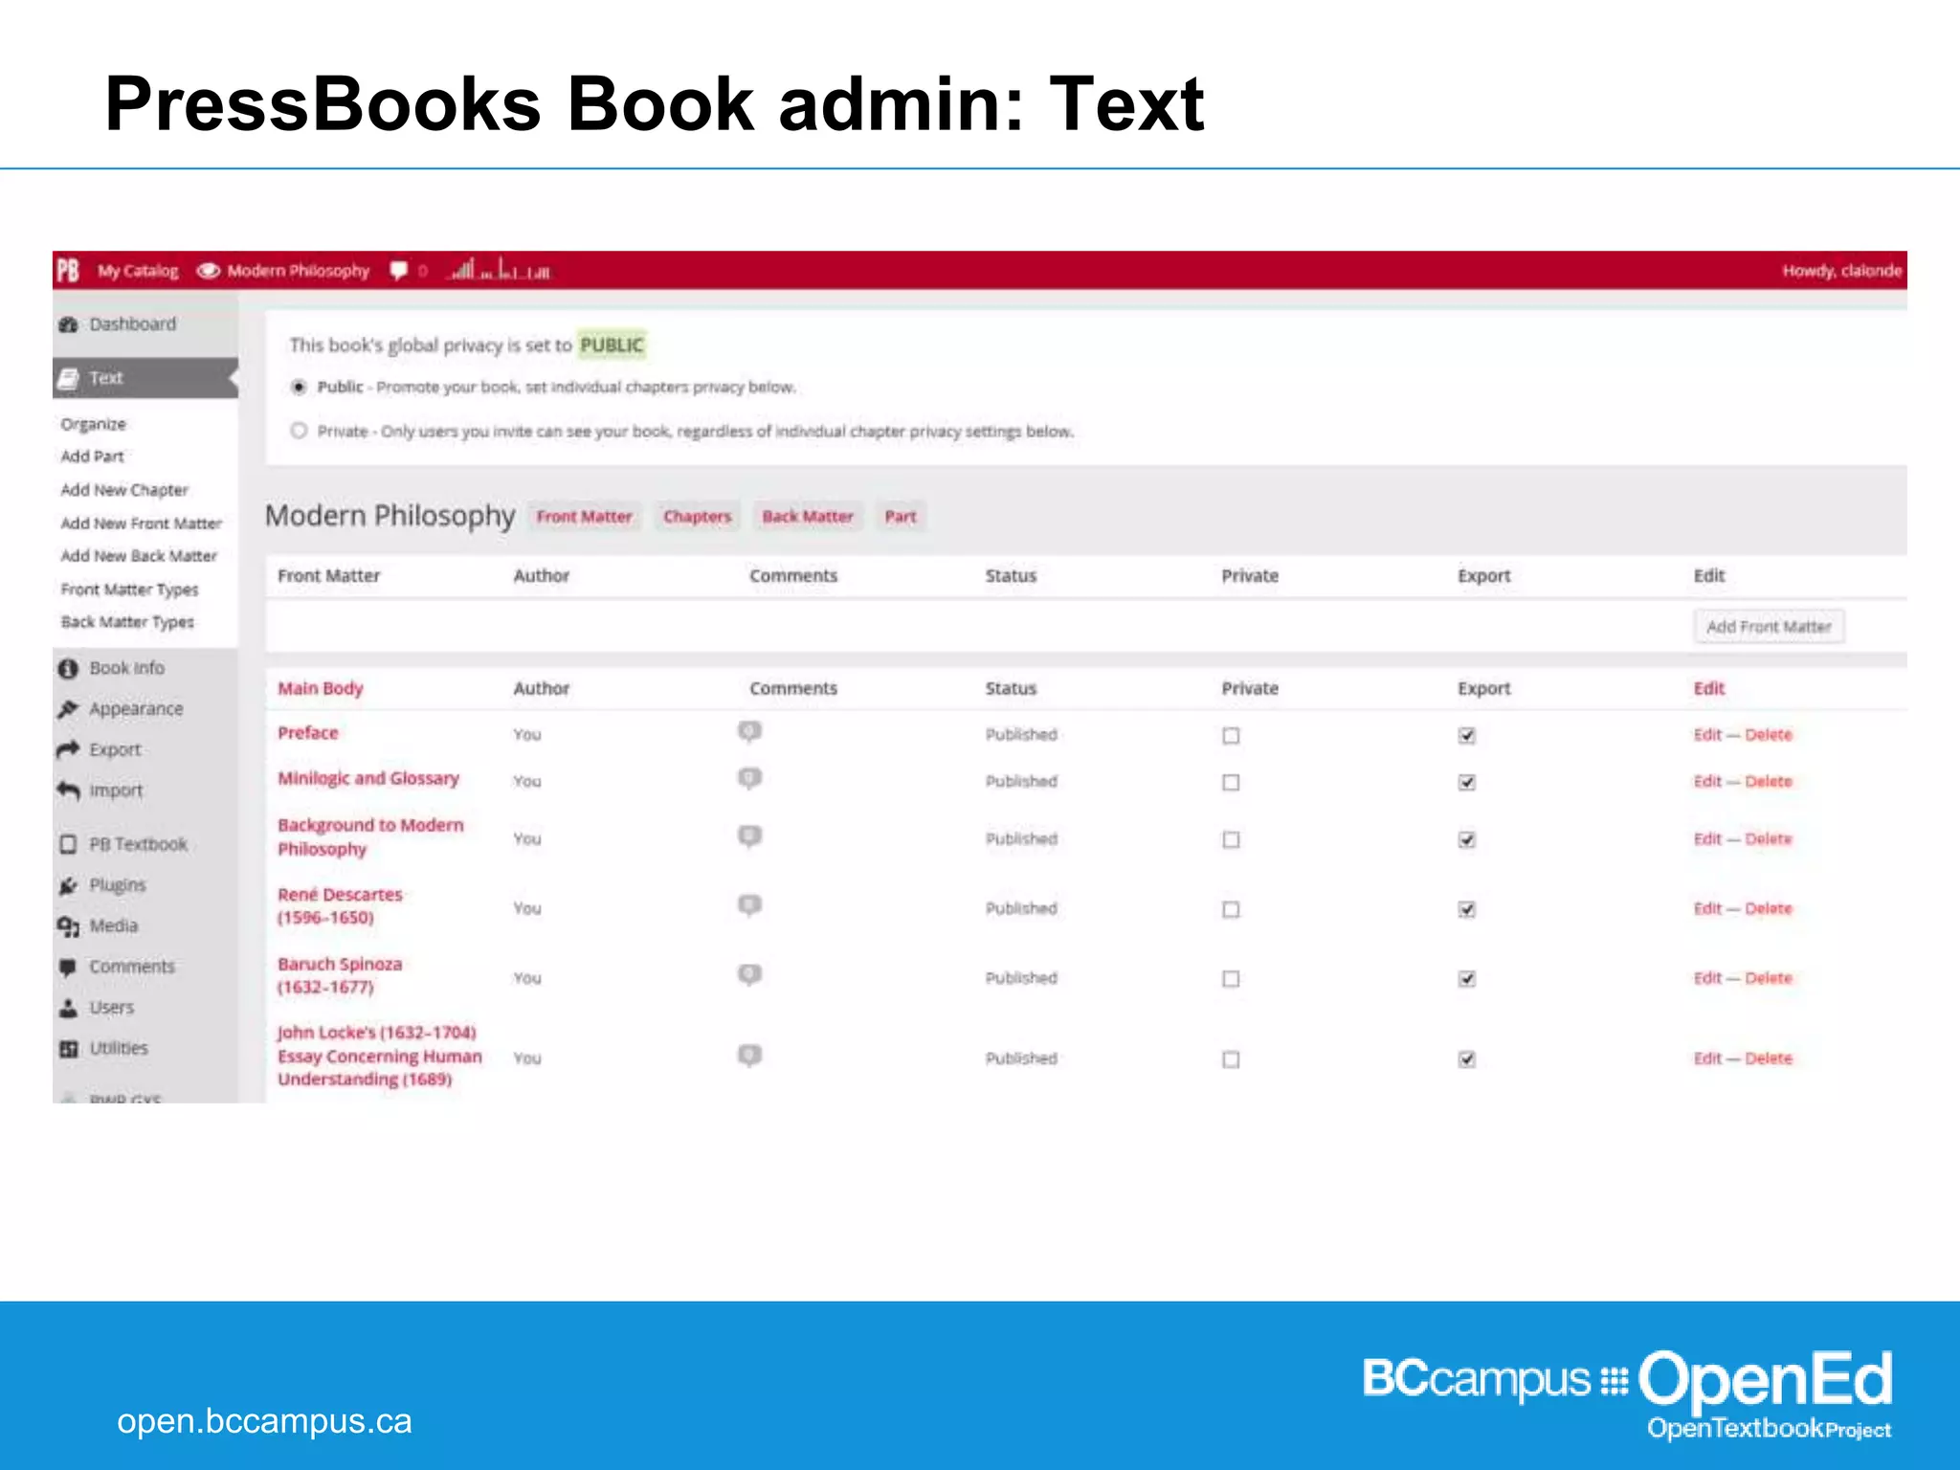
Task: Open Baruch Spinoza (1632-1677) chapter link
Action: (x=340, y=975)
